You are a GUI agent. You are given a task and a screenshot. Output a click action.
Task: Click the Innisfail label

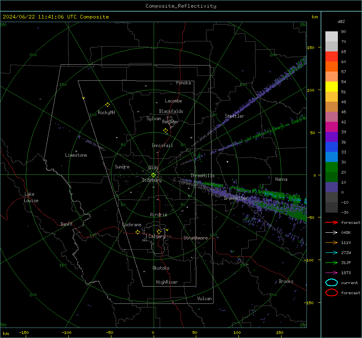click(x=162, y=145)
